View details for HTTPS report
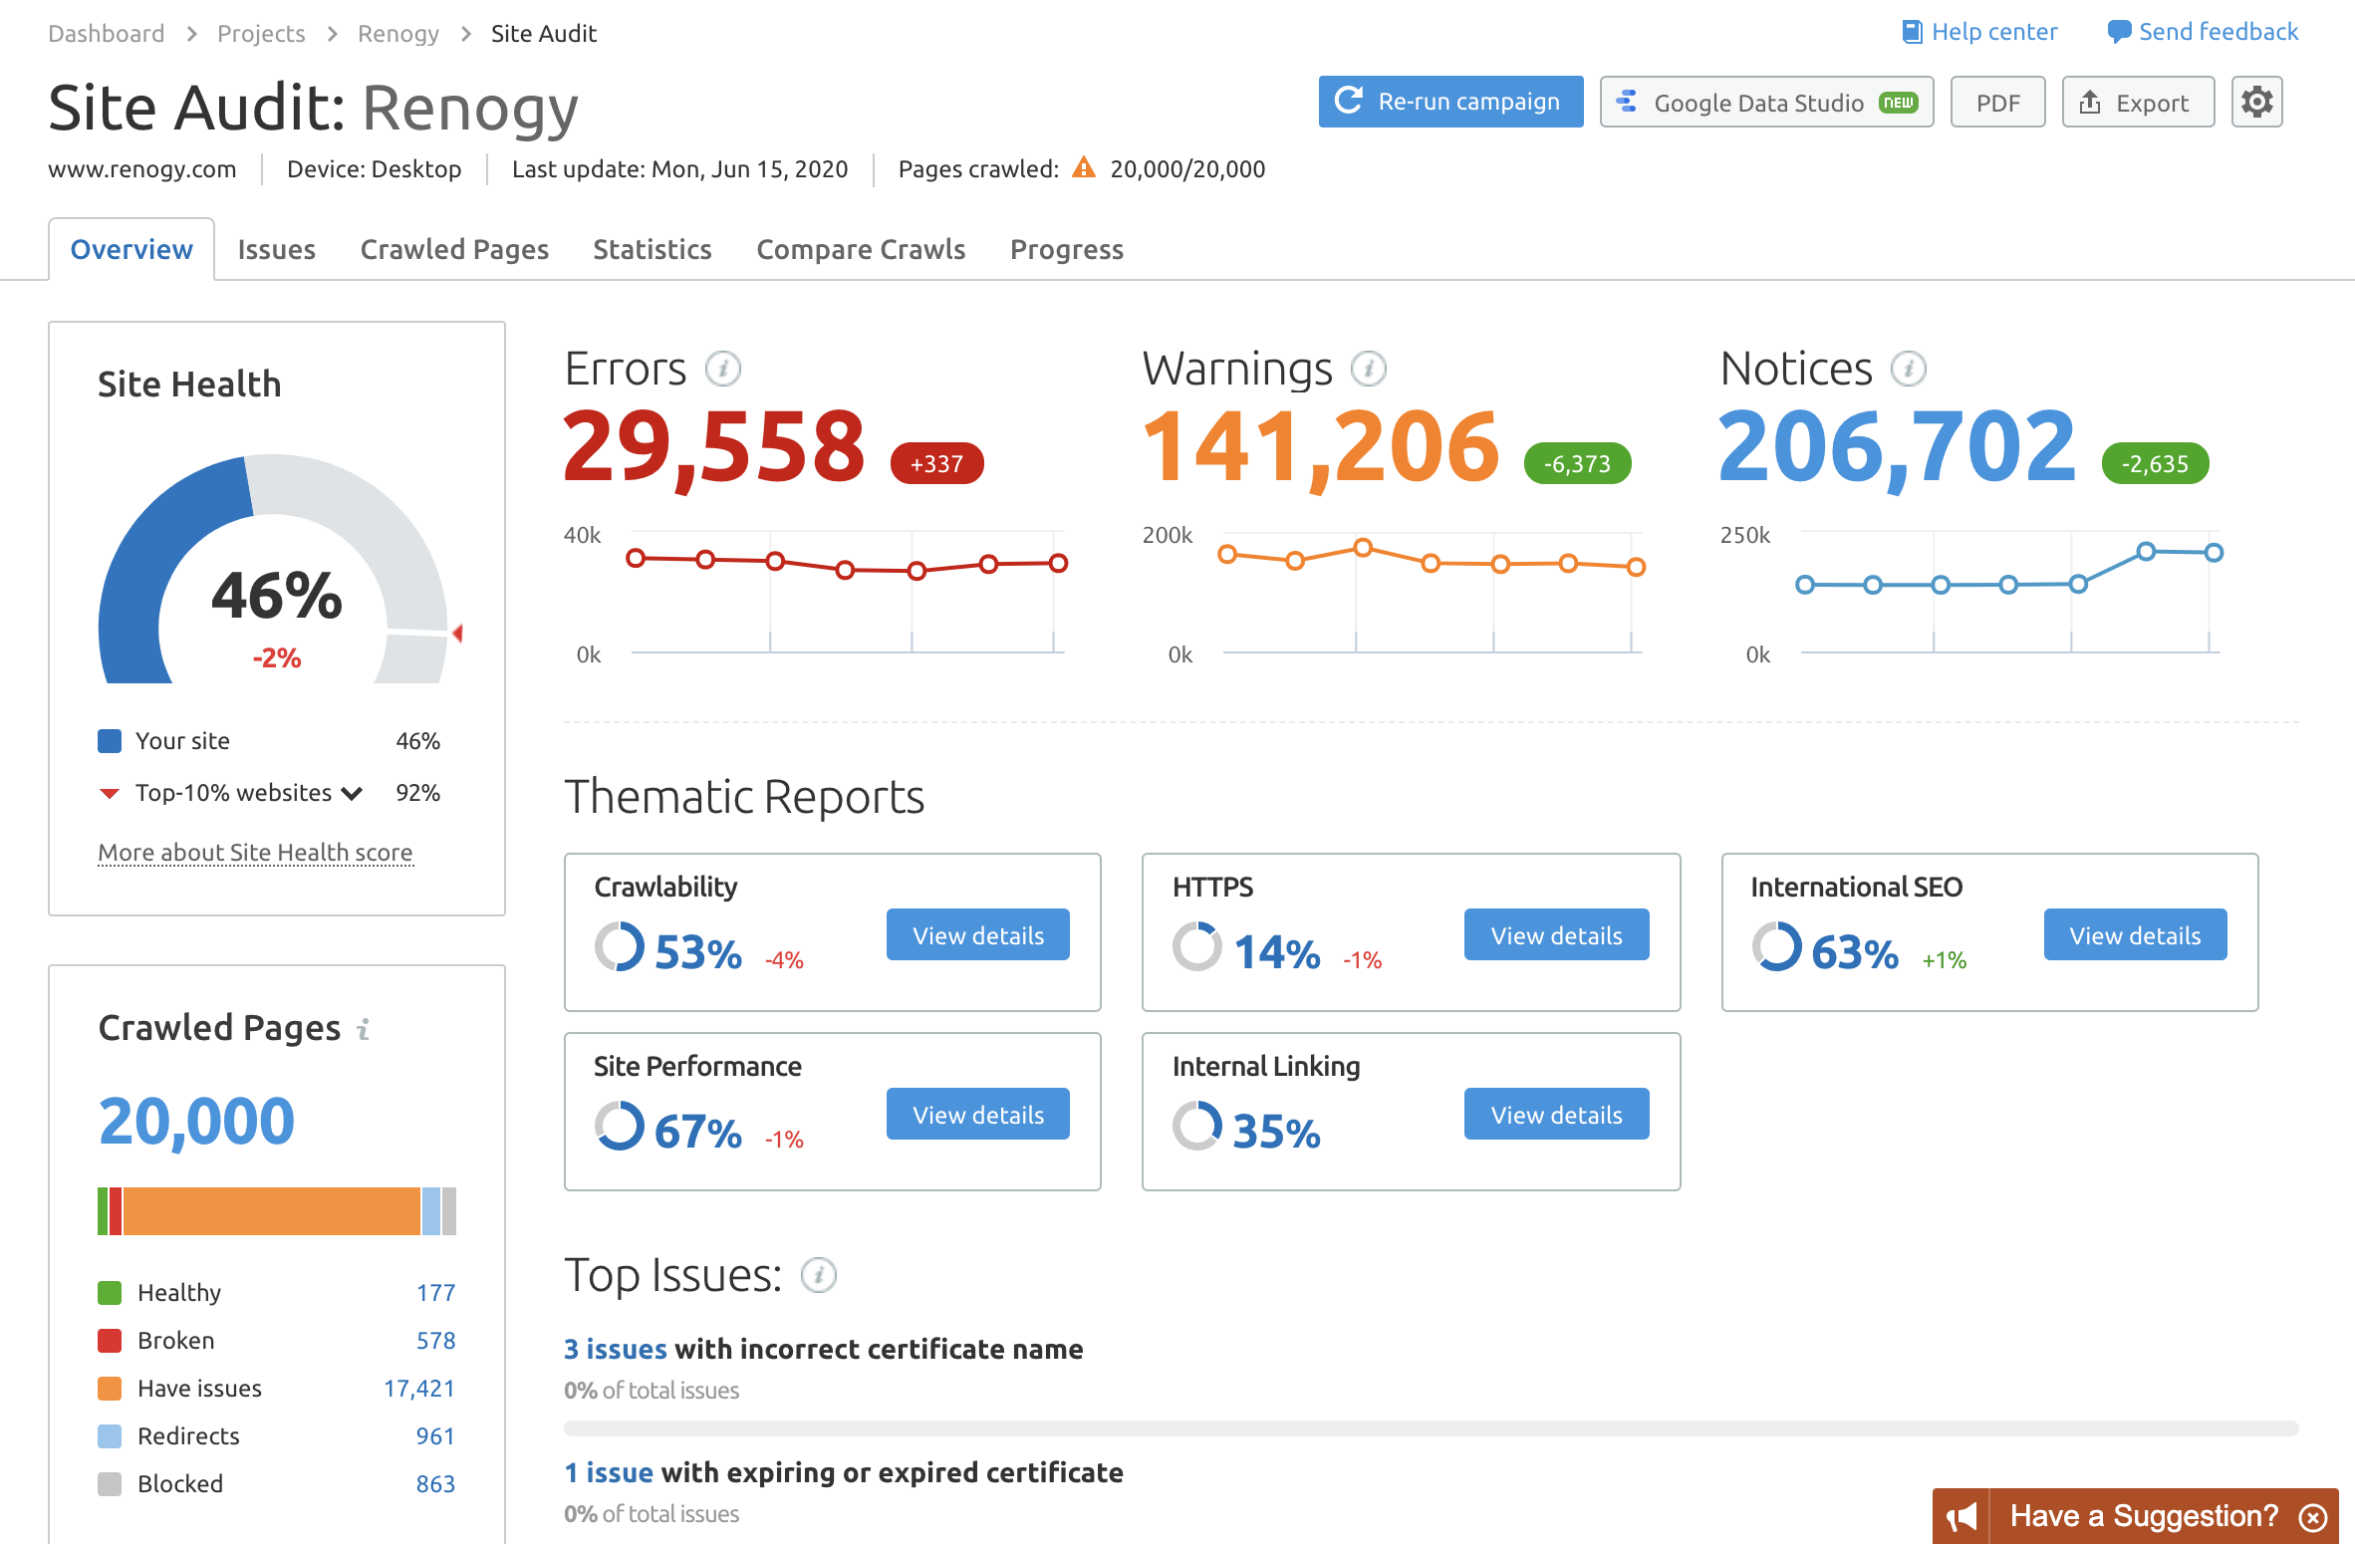Screen dimensions: 2355x1544 (x=1556, y=935)
